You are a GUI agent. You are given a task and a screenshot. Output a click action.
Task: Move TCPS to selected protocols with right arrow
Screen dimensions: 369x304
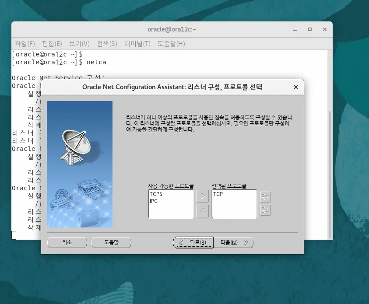[x=203, y=196]
